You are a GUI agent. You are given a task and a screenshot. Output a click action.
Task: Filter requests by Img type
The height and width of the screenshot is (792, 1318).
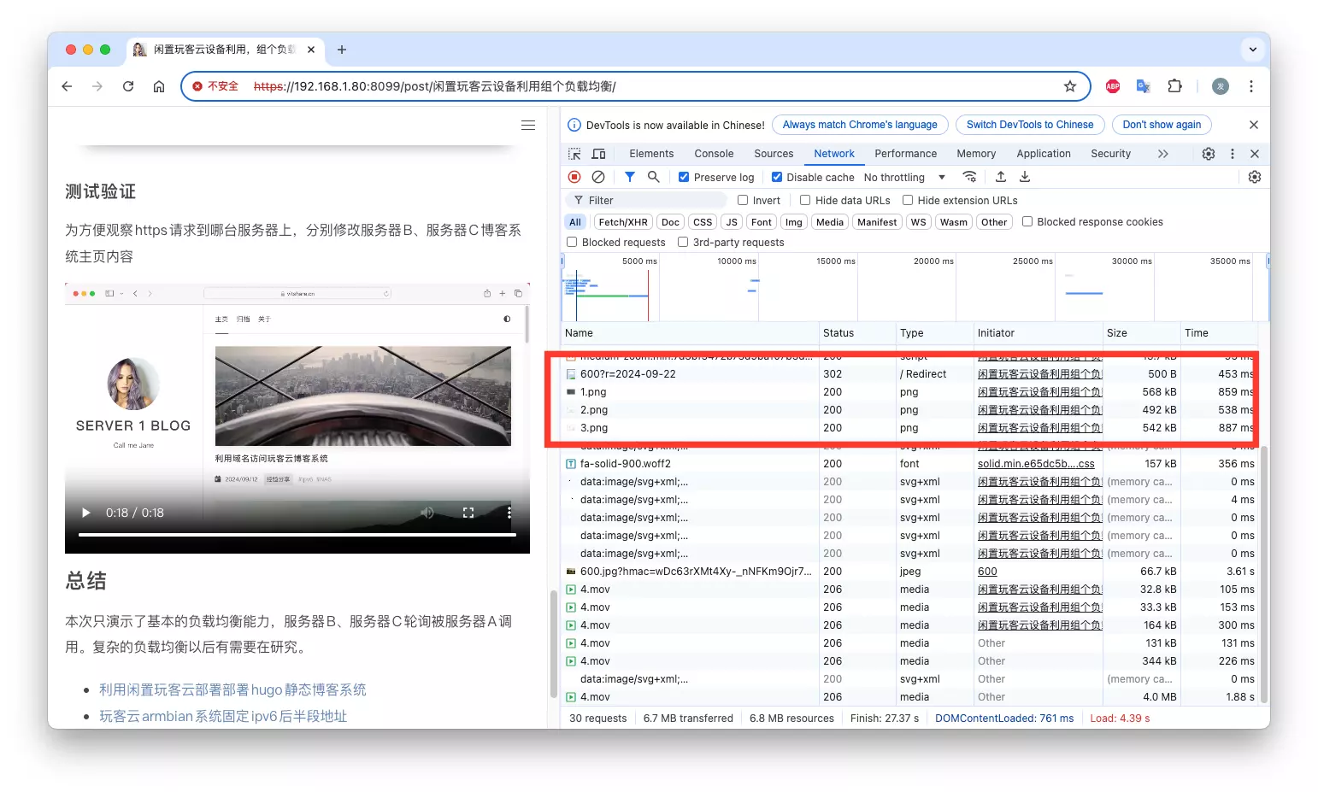(x=794, y=222)
